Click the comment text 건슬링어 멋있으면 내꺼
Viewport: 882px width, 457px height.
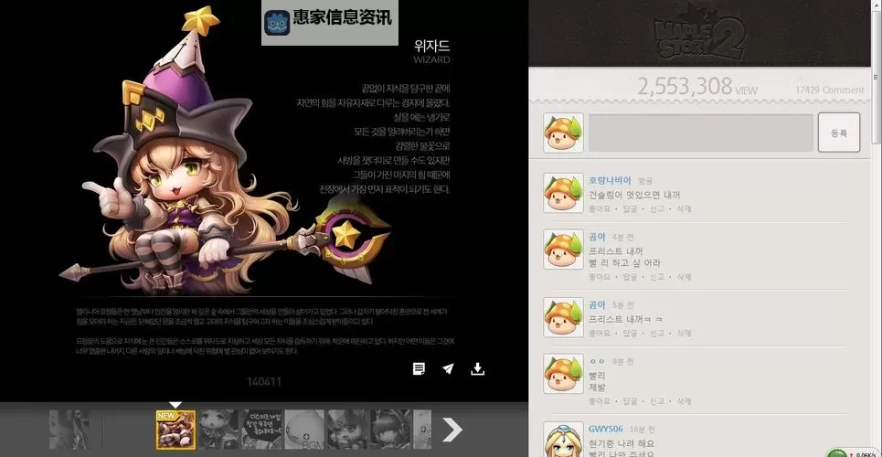click(x=634, y=196)
